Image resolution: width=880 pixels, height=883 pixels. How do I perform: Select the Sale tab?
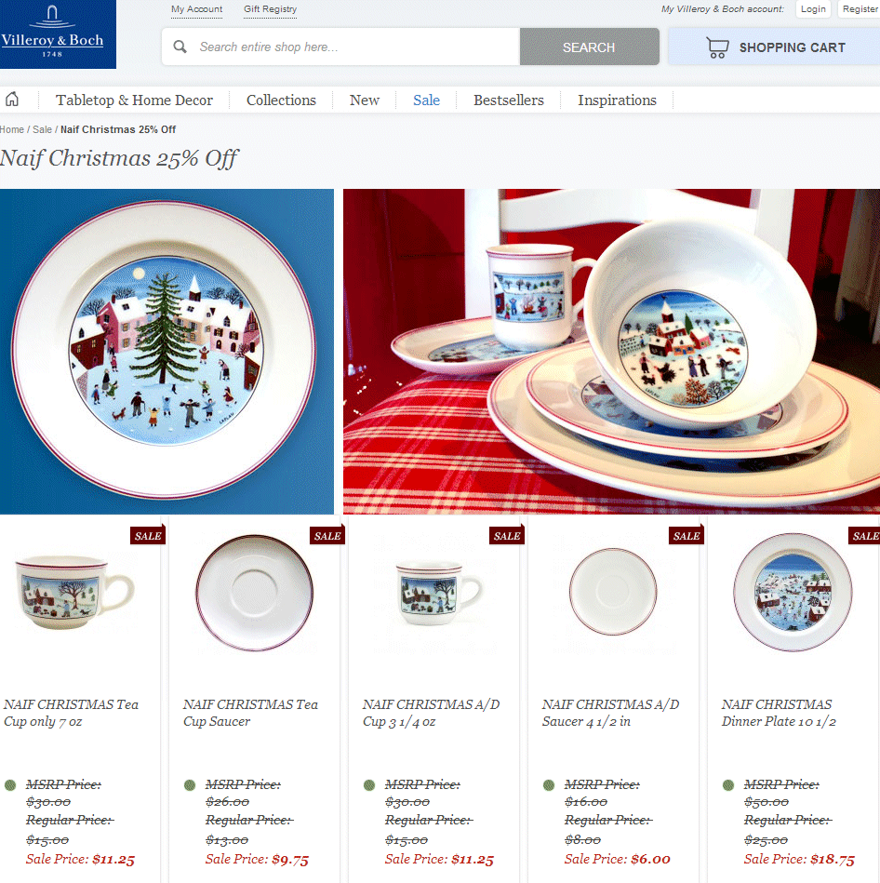(426, 100)
